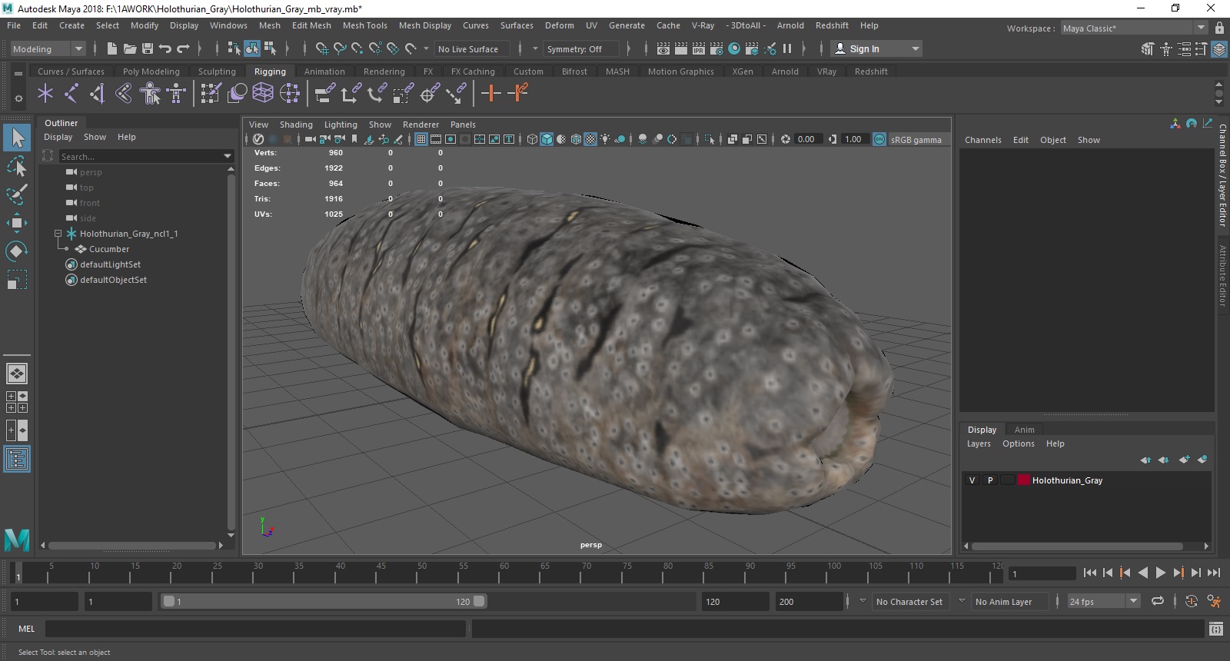Toggle use all lights viewport icon
Image resolution: width=1230 pixels, height=661 pixels.
pyautogui.click(x=605, y=139)
